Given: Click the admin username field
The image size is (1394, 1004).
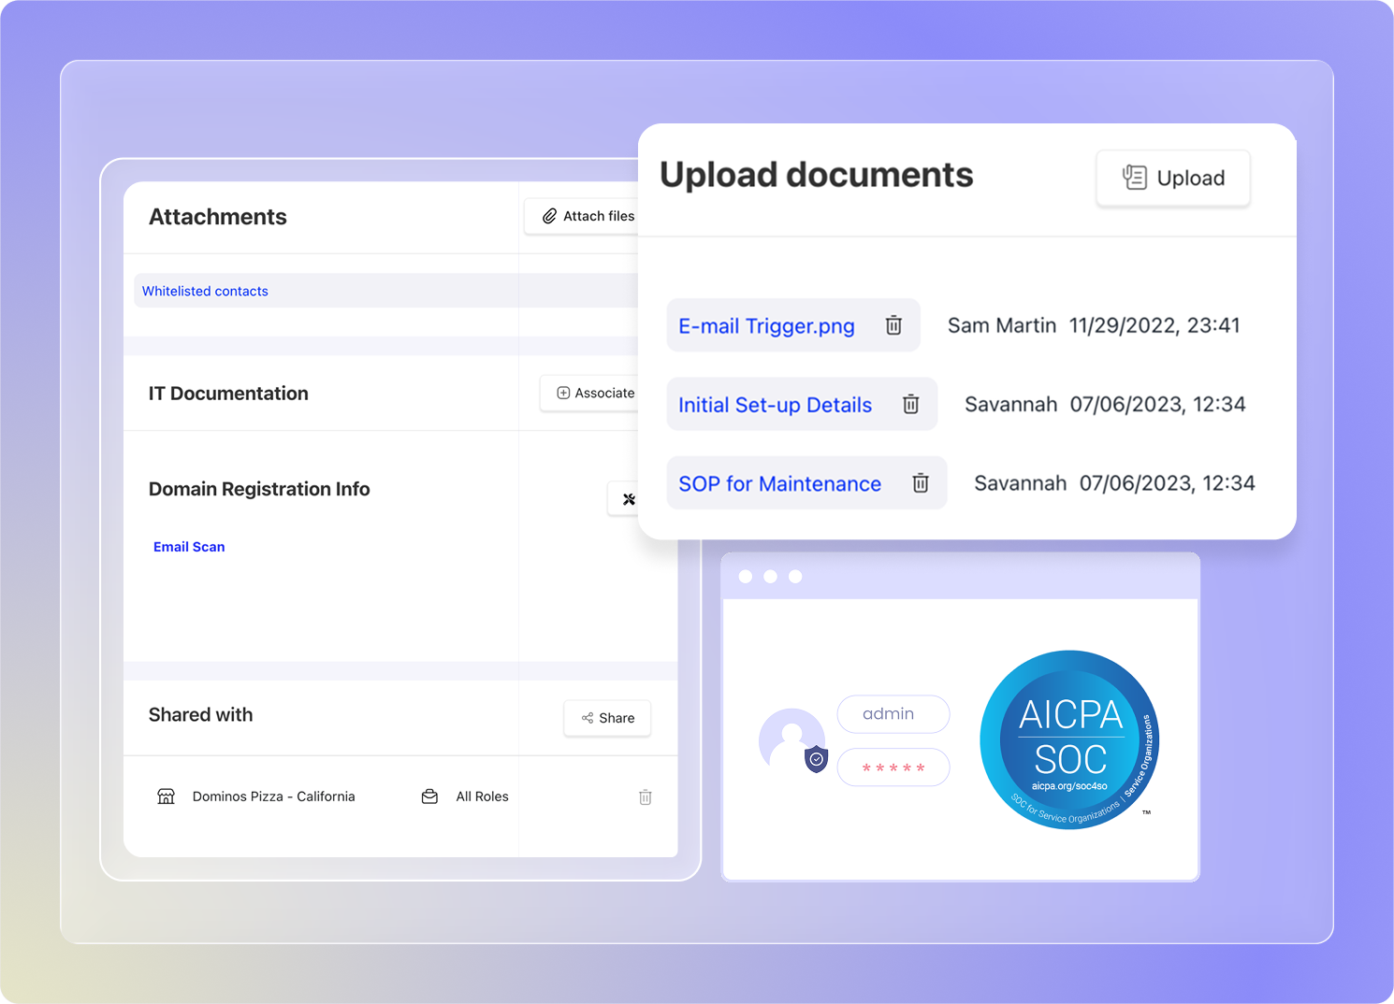Looking at the screenshot, I should [x=893, y=714].
